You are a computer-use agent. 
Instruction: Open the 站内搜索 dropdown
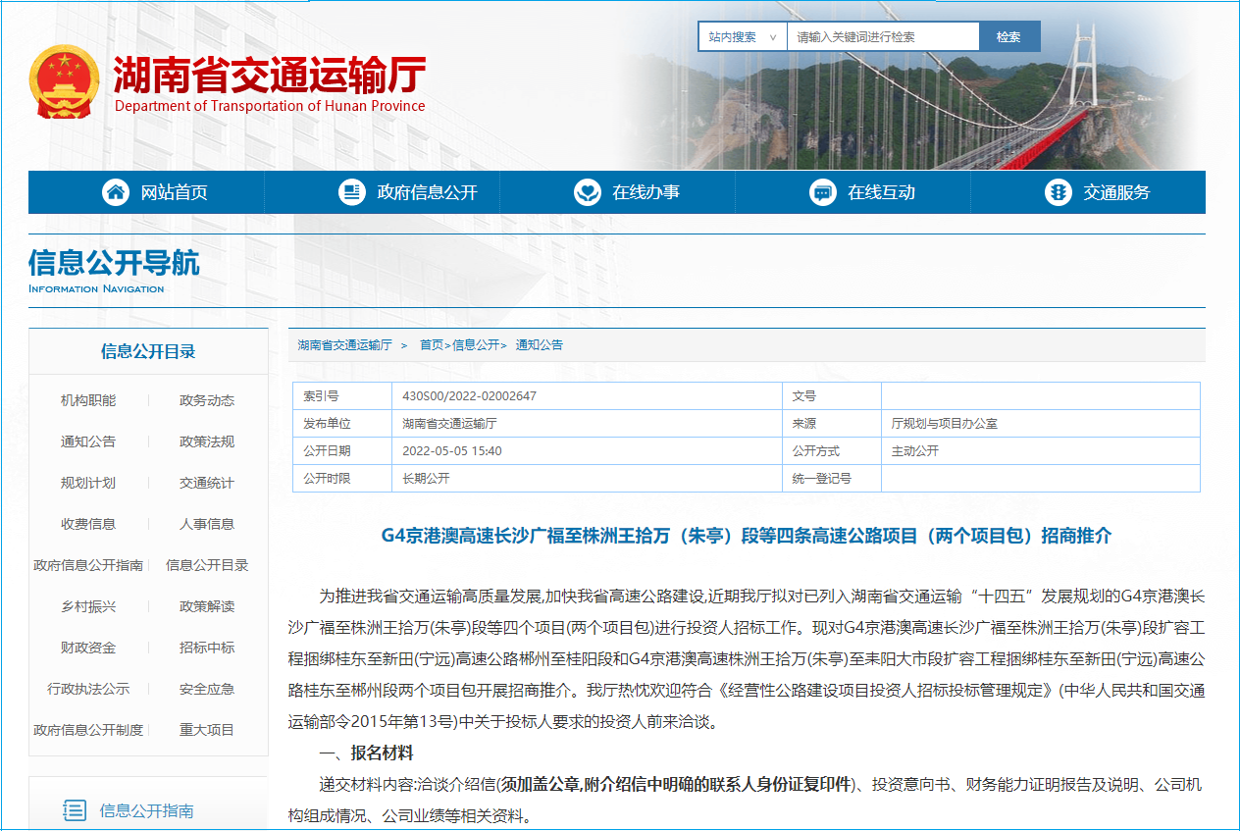[742, 37]
